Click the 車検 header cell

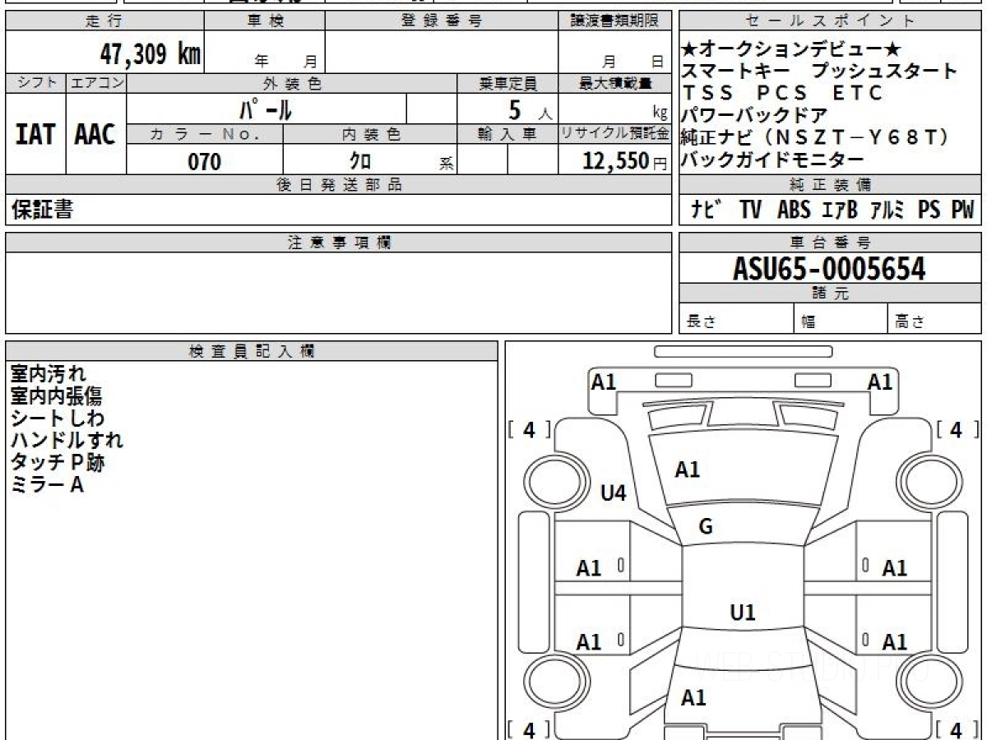[x=265, y=21]
